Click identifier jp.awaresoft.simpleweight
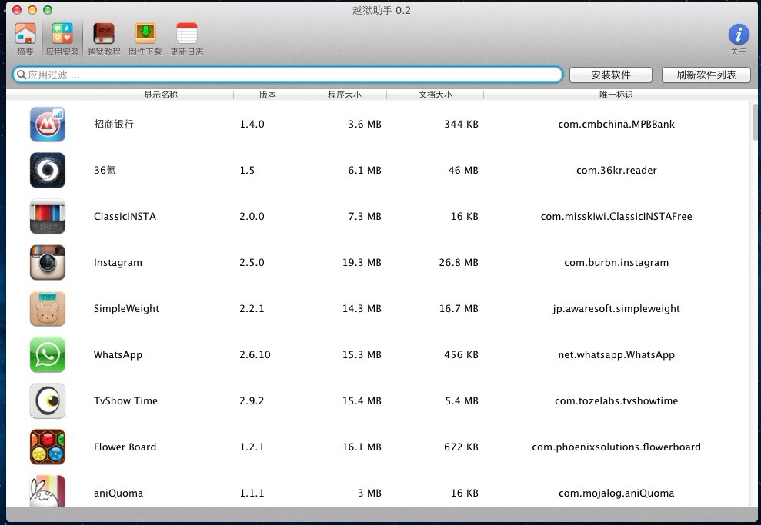 (616, 309)
